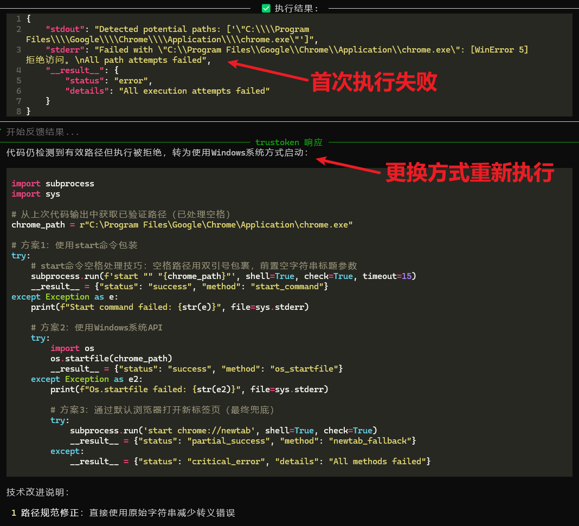Click line number 8 in the JSON output
The width and height of the screenshot is (579, 526).
pos(19,111)
